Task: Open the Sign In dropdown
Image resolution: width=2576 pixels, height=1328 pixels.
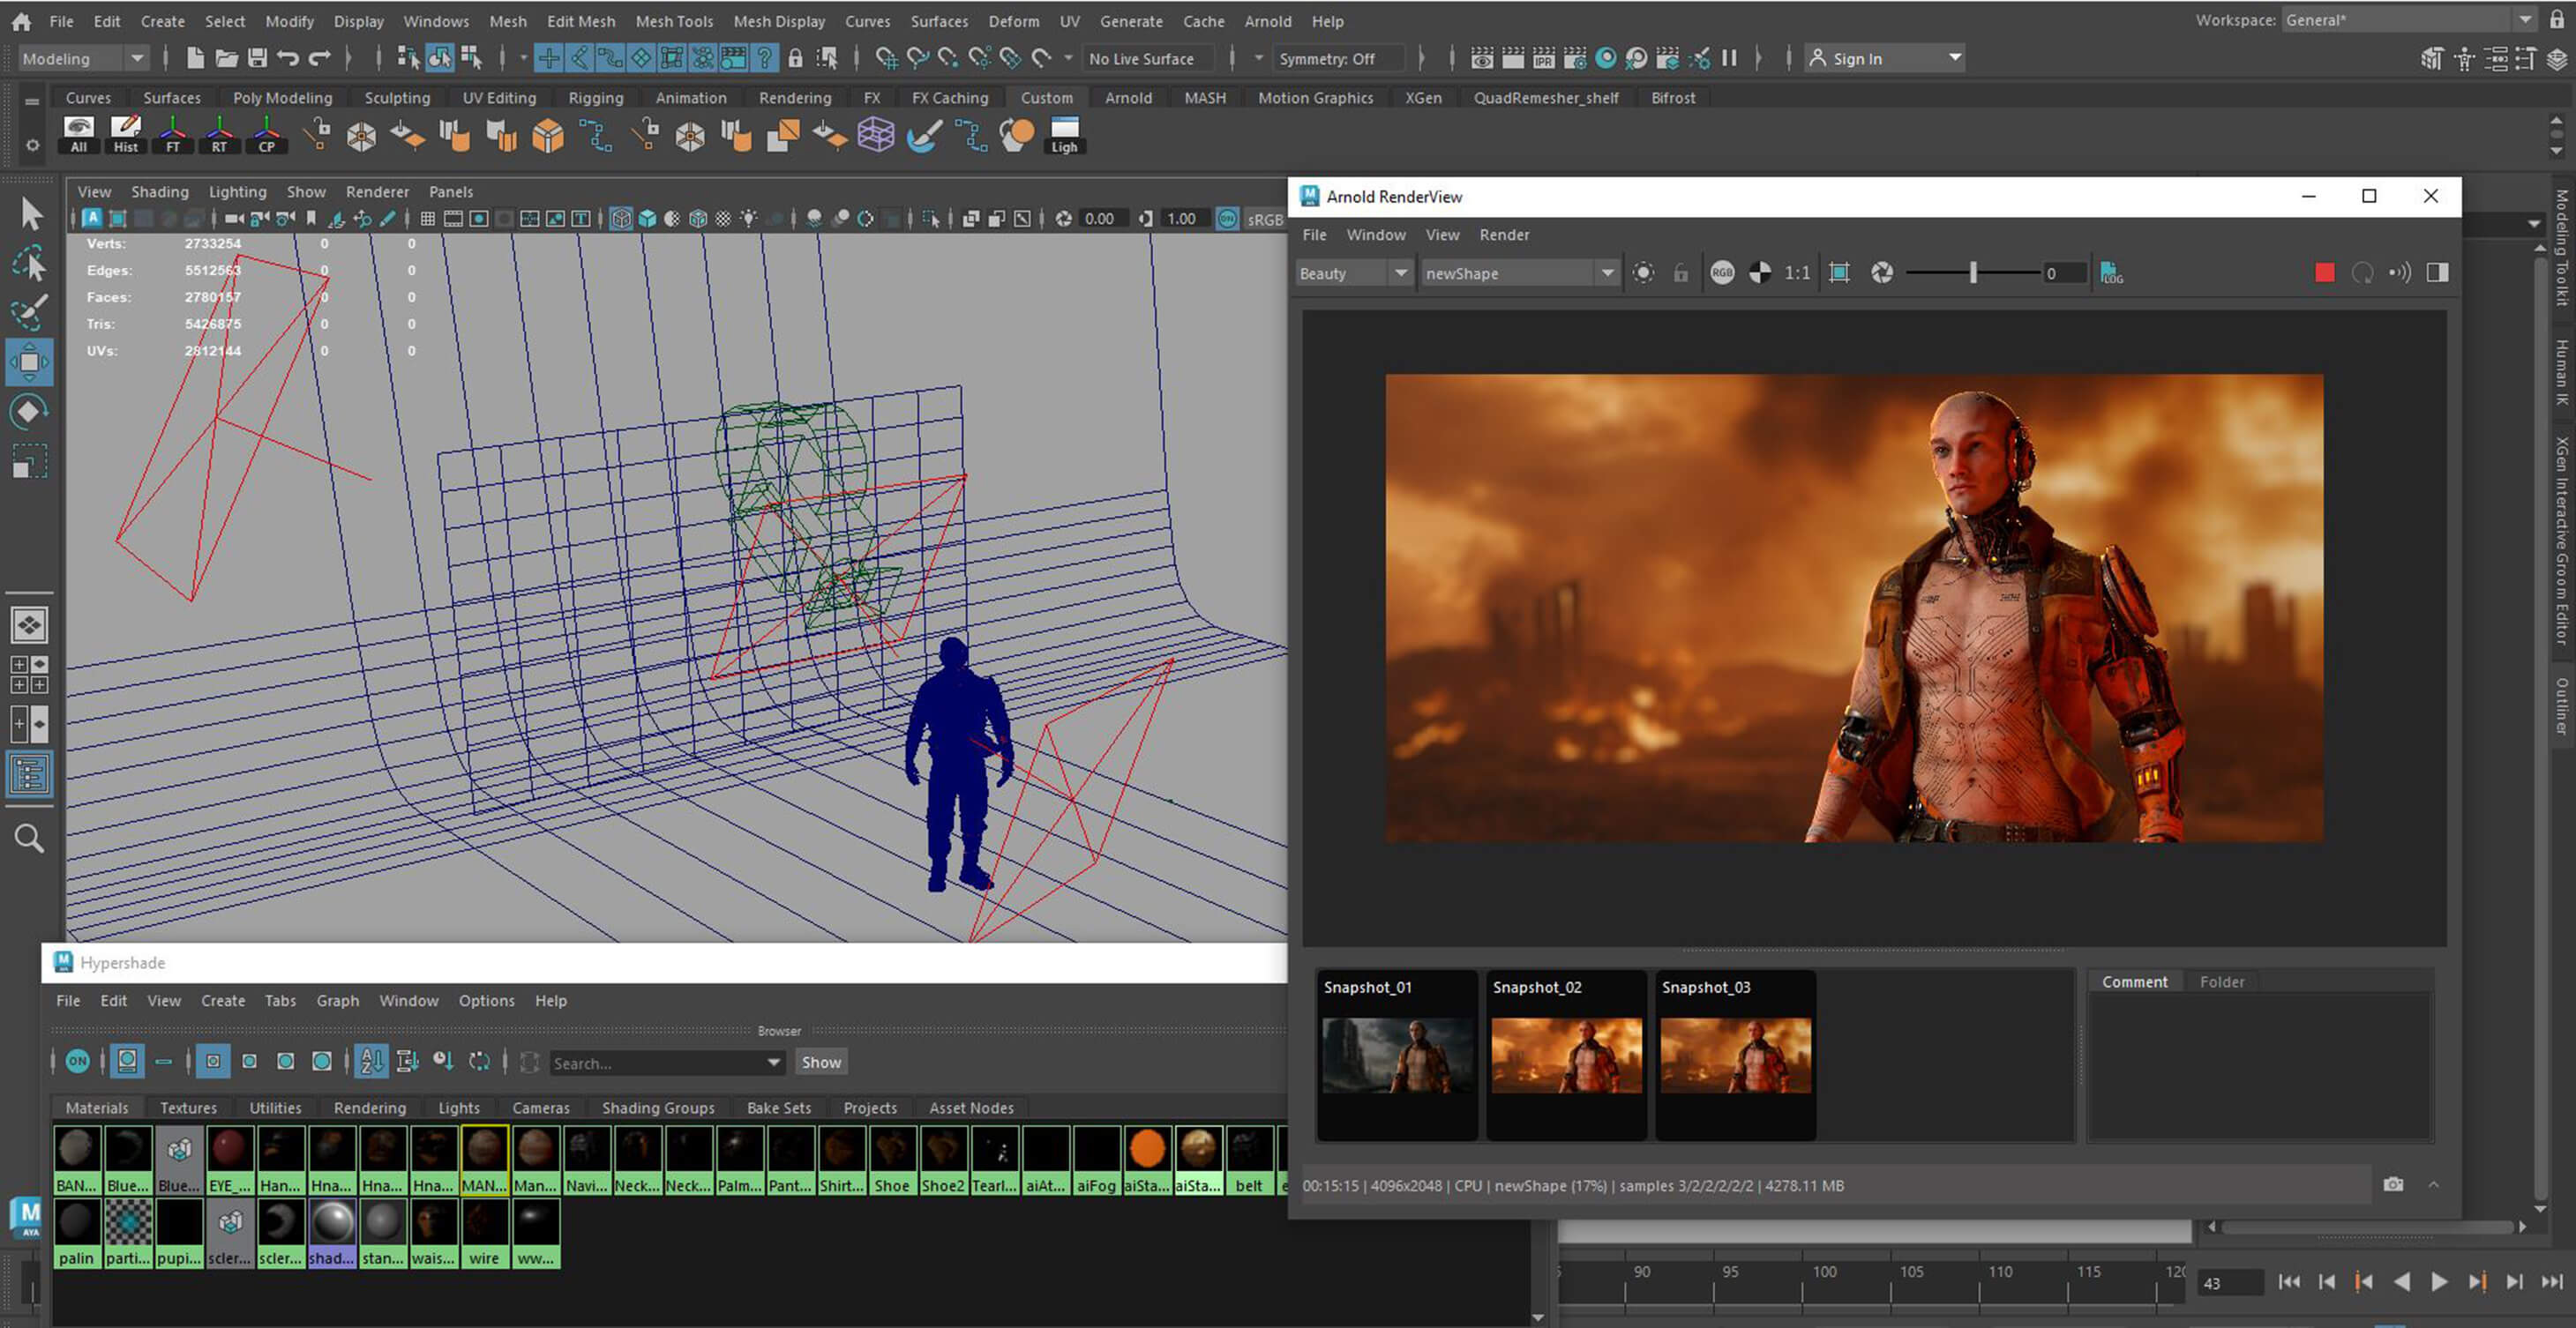Action: [x=1884, y=59]
